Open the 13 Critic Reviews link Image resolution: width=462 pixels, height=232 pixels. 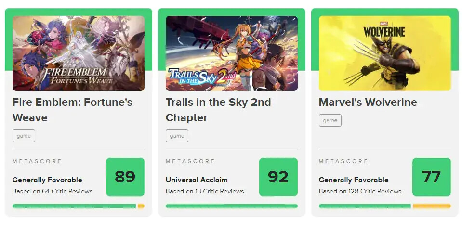[205, 192]
